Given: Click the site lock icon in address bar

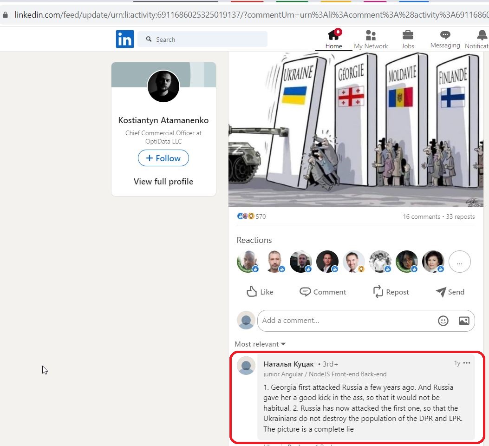Looking at the screenshot, I should (5, 15).
